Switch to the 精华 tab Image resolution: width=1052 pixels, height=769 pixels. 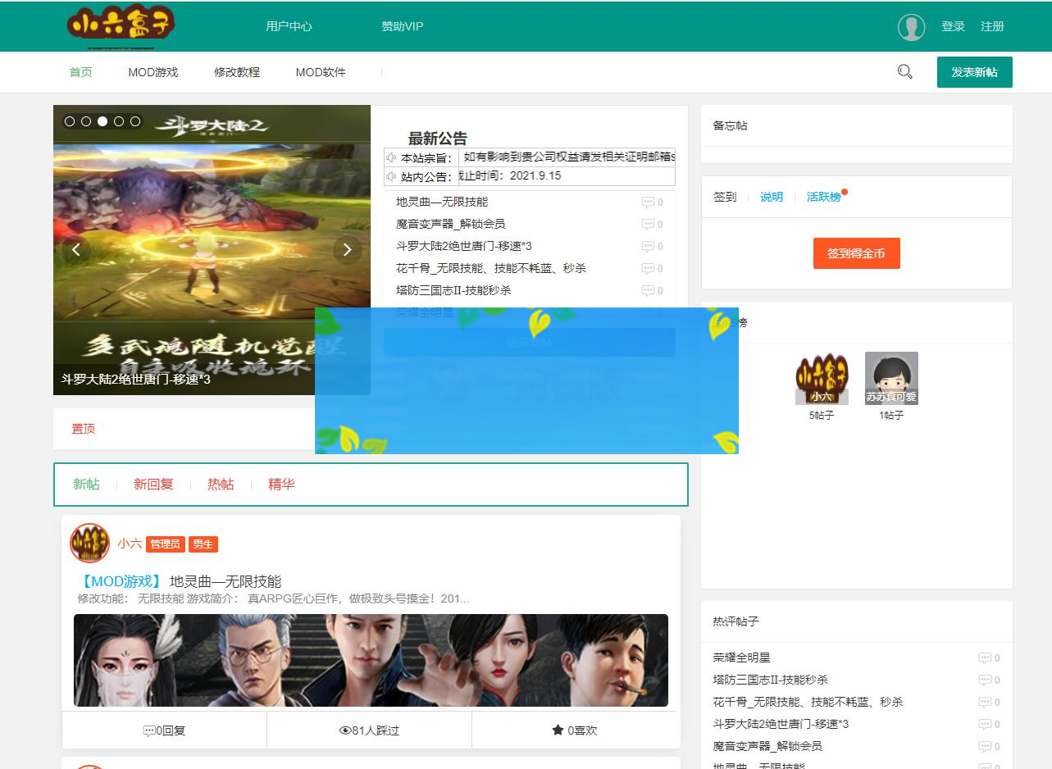280,484
